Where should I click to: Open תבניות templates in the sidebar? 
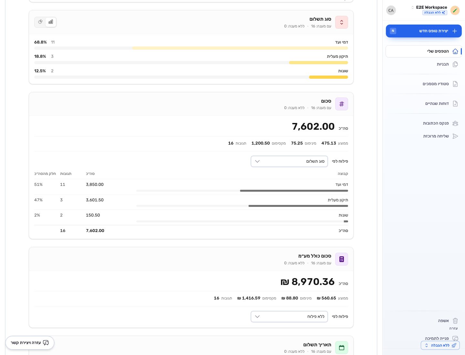click(424, 64)
